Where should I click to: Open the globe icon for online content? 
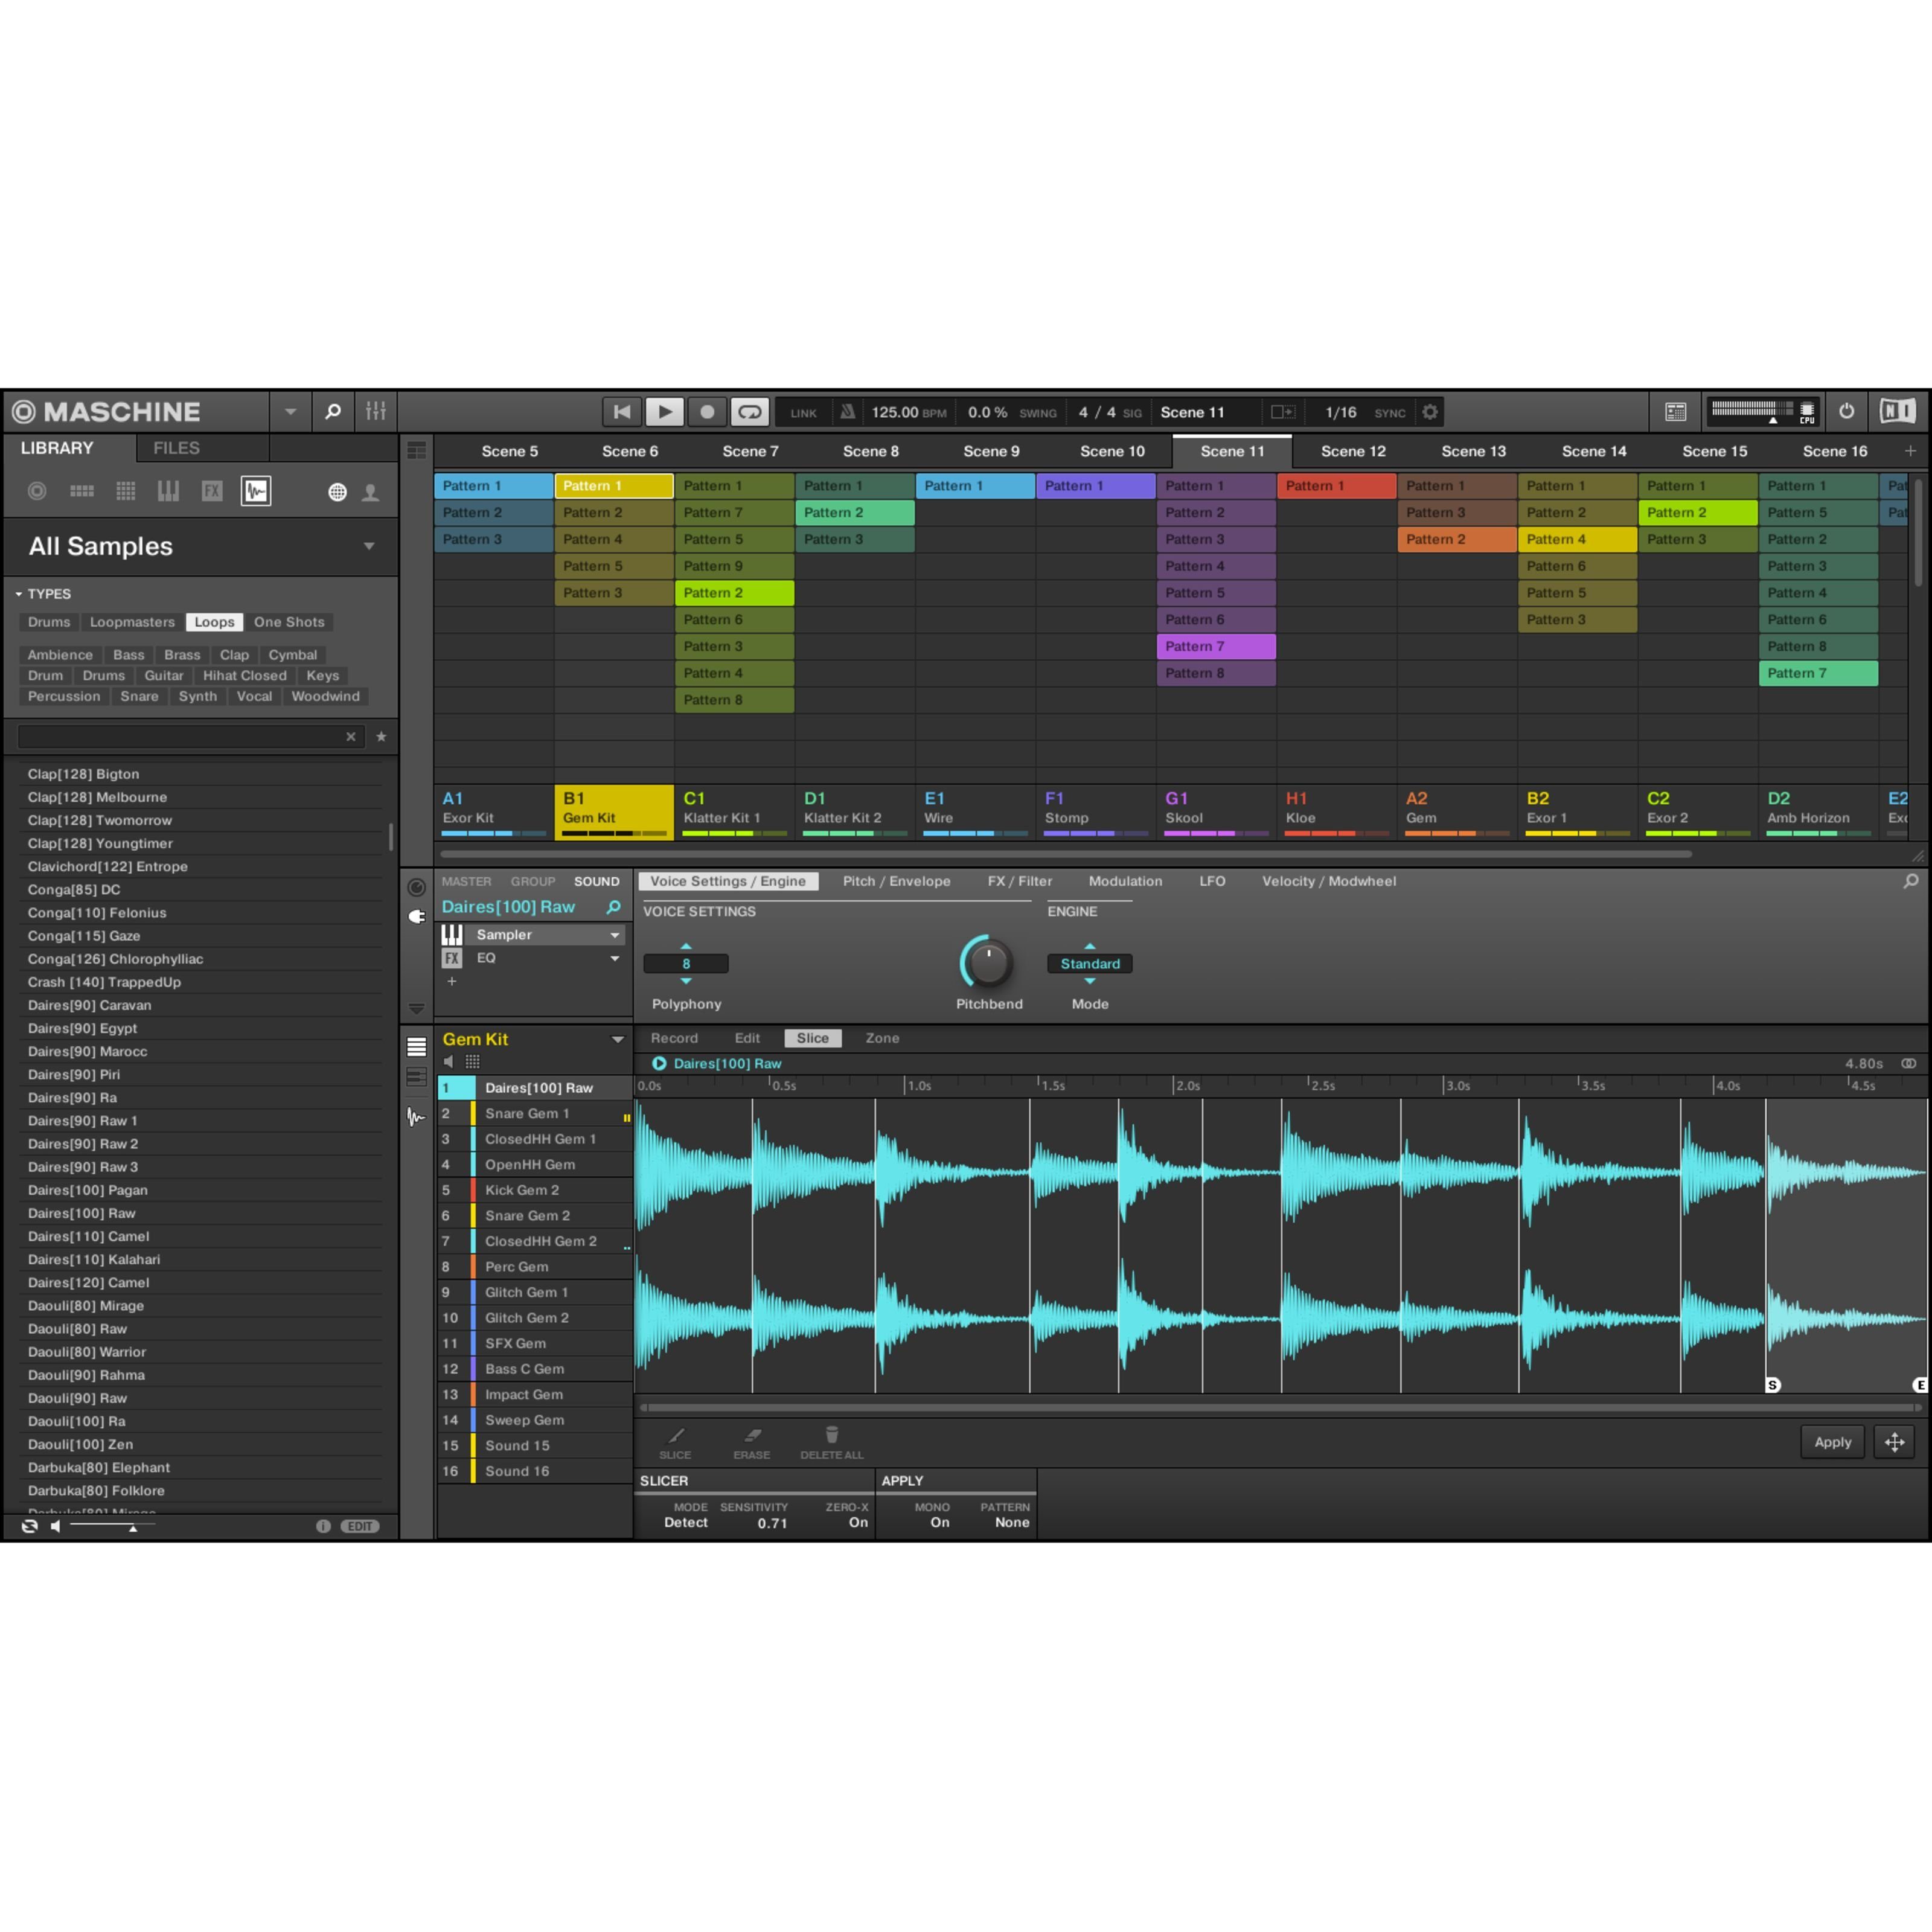[338, 493]
